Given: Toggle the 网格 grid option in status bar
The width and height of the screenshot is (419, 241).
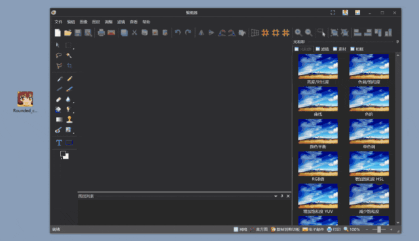Looking at the screenshot, I should click(x=240, y=229).
